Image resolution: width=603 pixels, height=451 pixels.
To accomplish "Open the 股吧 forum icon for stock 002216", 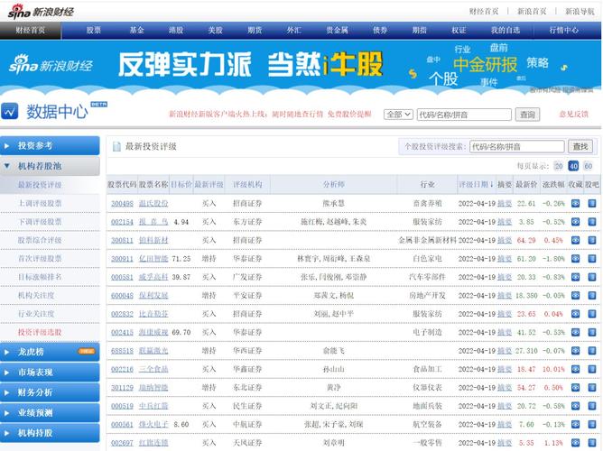I will point(592,369).
